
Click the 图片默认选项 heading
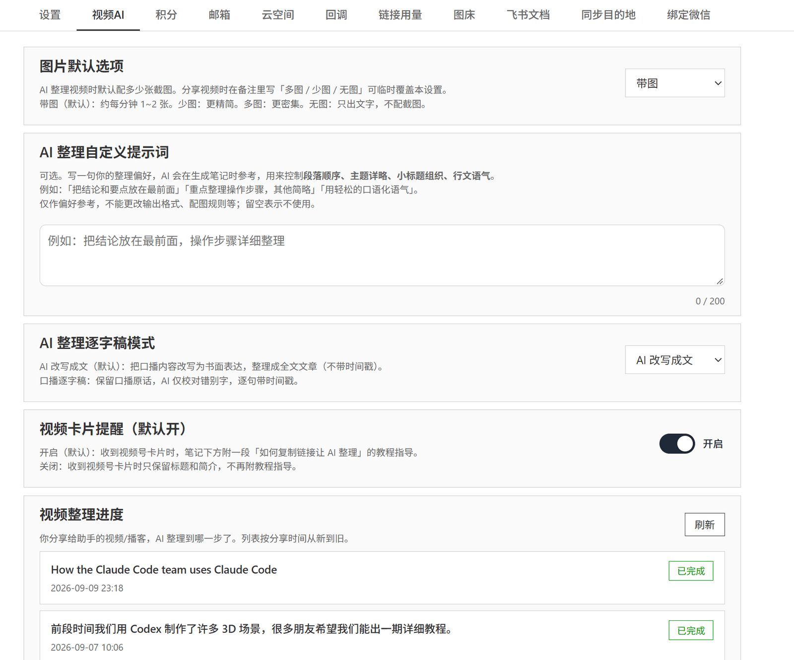pyautogui.click(x=81, y=66)
